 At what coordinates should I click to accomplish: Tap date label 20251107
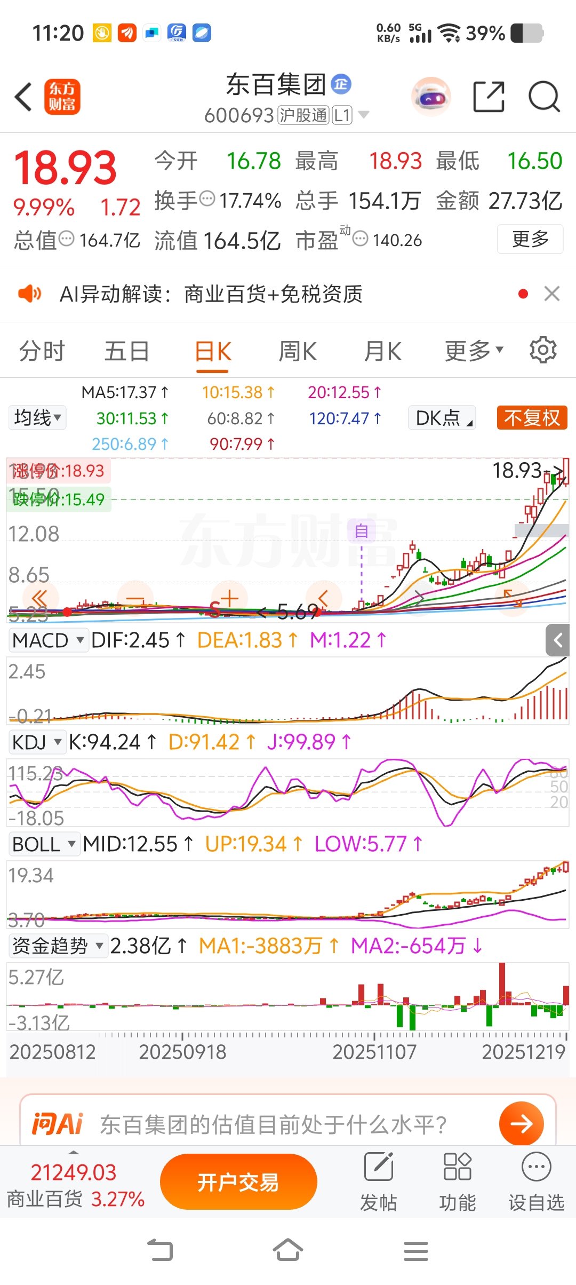pos(374,1051)
